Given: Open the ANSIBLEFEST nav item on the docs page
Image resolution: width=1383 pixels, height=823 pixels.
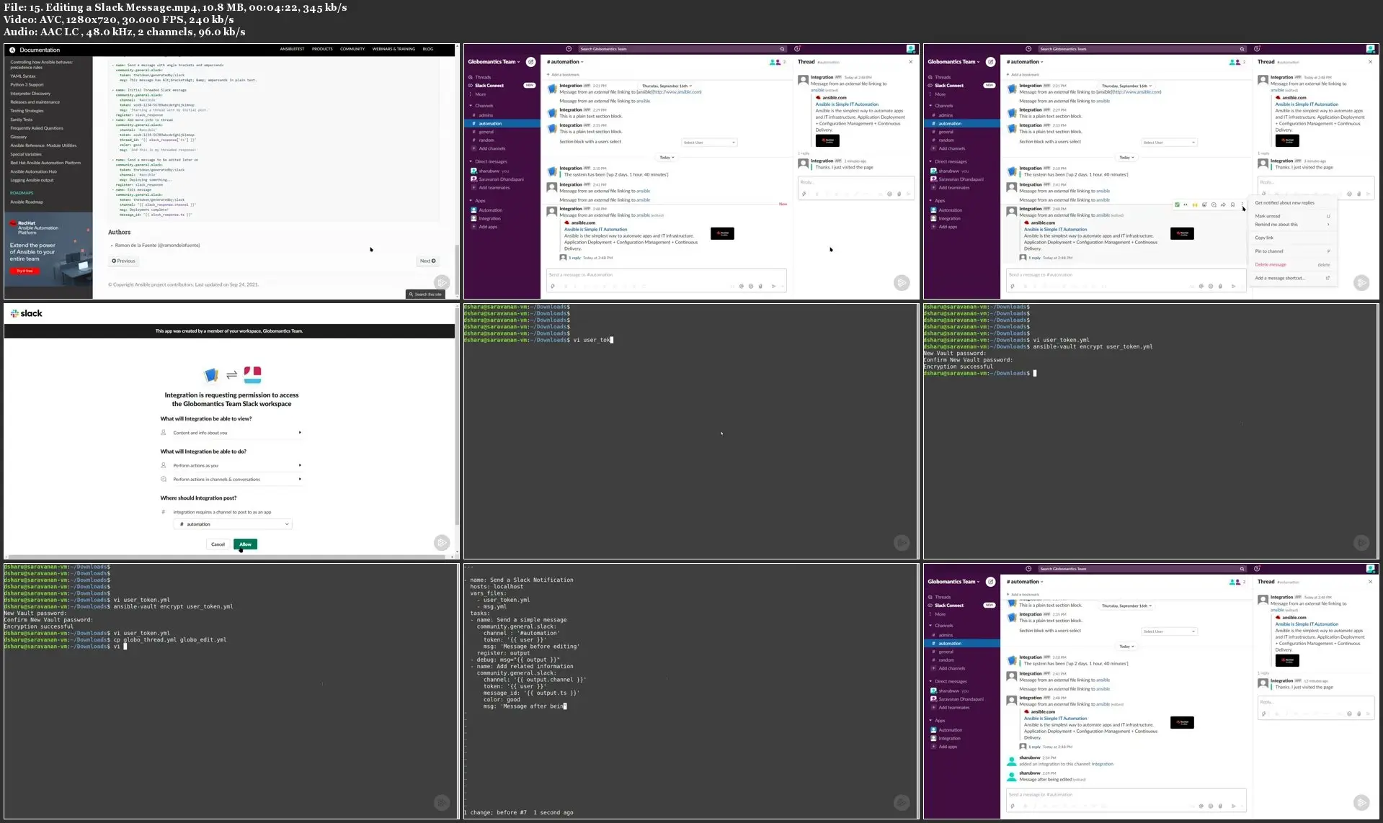Looking at the screenshot, I should coord(292,49).
